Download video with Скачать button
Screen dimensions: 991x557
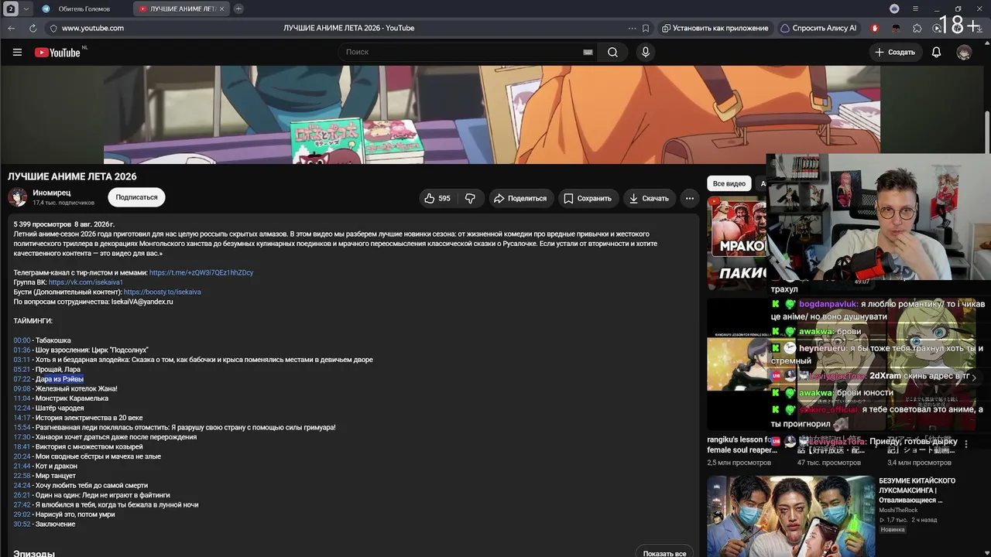[x=649, y=199]
